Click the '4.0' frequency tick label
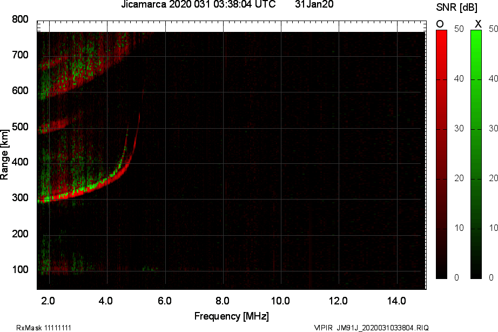498x332 pixels. coord(106,301)
